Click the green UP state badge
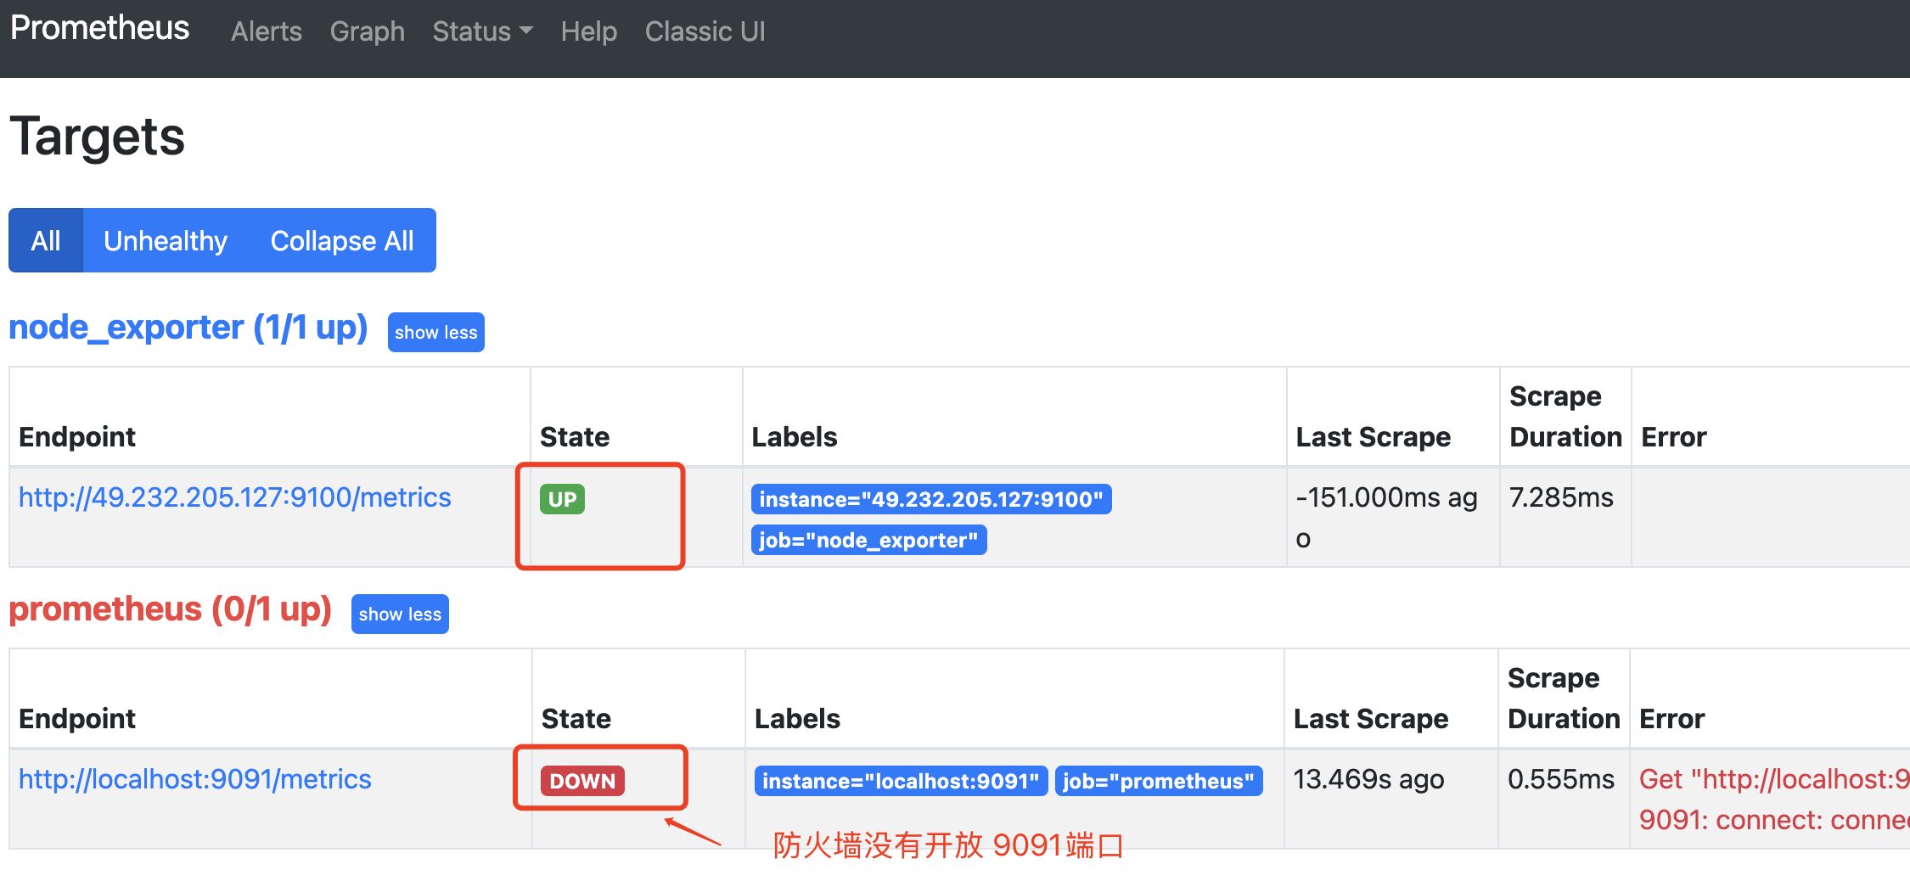Viewport: 1910px width, 881px height. click(562, 499)
